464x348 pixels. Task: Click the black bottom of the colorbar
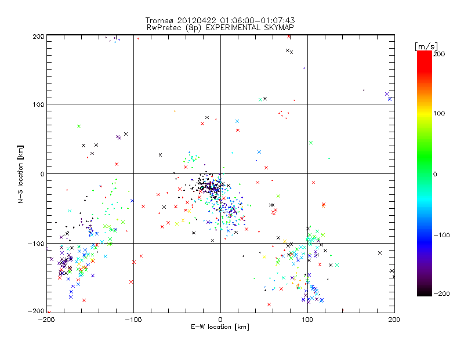click(x=425, y=292)
